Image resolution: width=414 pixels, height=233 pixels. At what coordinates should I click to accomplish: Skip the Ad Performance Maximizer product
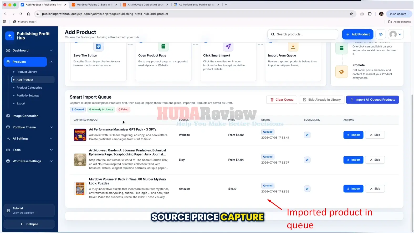[x=375, y=135]
